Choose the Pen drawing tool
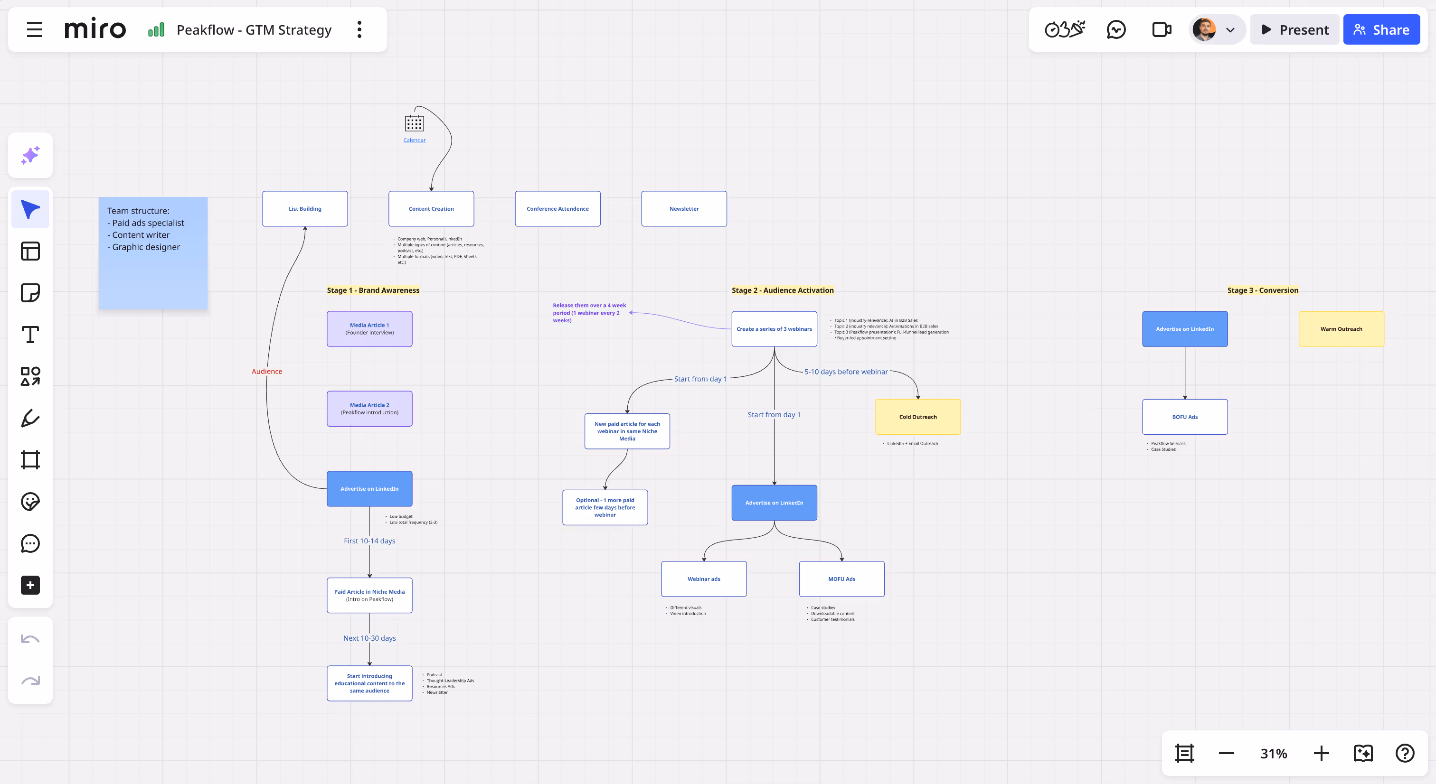The width and height of the screenshot is (1436, 784). [30, 418]
